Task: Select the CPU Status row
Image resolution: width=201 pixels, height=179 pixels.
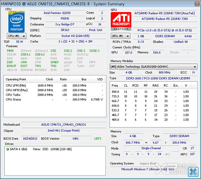Action: pyautogui.click(x=54, y=99)
